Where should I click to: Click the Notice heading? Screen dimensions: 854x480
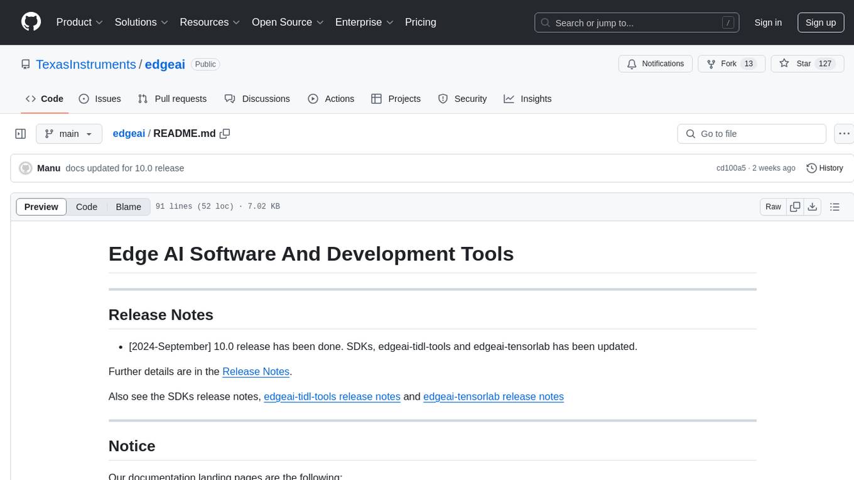132,446
